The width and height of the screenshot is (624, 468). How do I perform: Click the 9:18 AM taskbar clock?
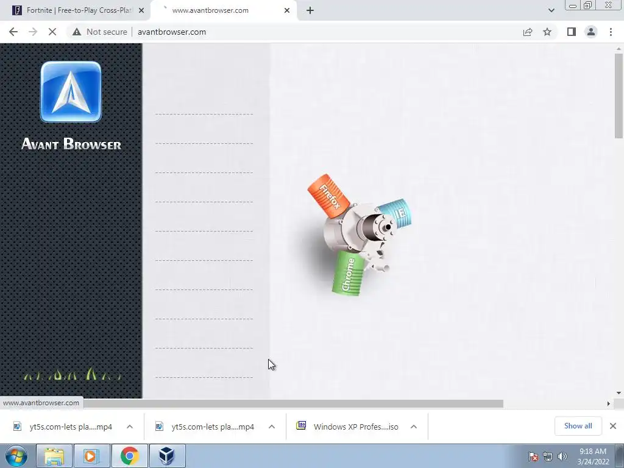tap(593, 452)
